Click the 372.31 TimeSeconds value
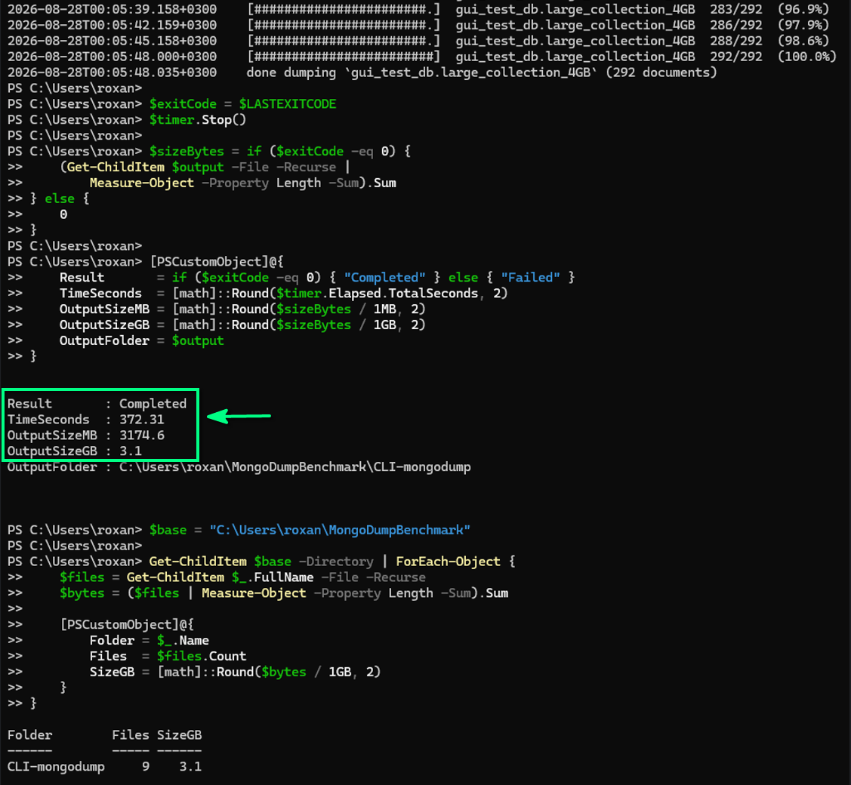Screen dimensions: 851x785 (x=142, y=420)
